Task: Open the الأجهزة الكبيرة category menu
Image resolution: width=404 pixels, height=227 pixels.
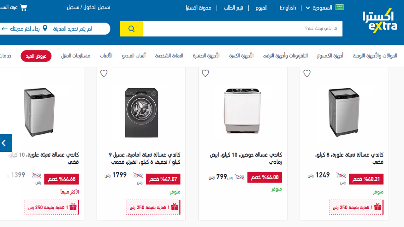Action: coord(241,56)
